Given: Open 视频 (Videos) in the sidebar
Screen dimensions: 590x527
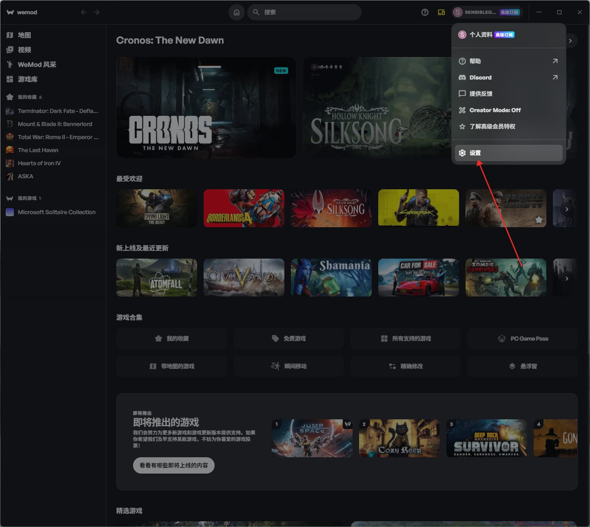Looking at the screenshot, I should [x=24, y=50].
